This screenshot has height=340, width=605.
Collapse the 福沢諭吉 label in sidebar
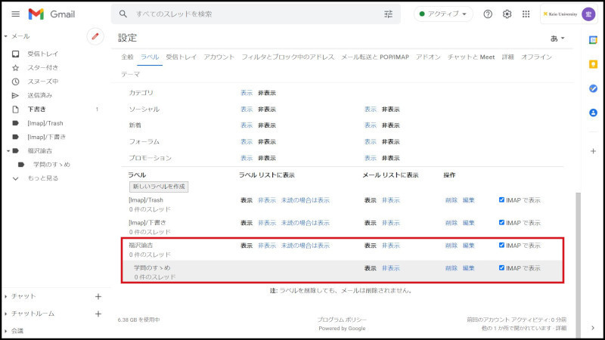pos(7,150)
